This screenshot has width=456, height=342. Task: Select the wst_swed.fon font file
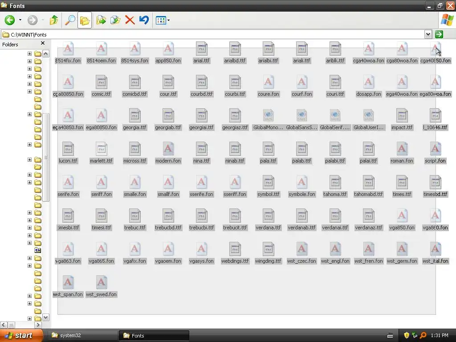point(101,287)
